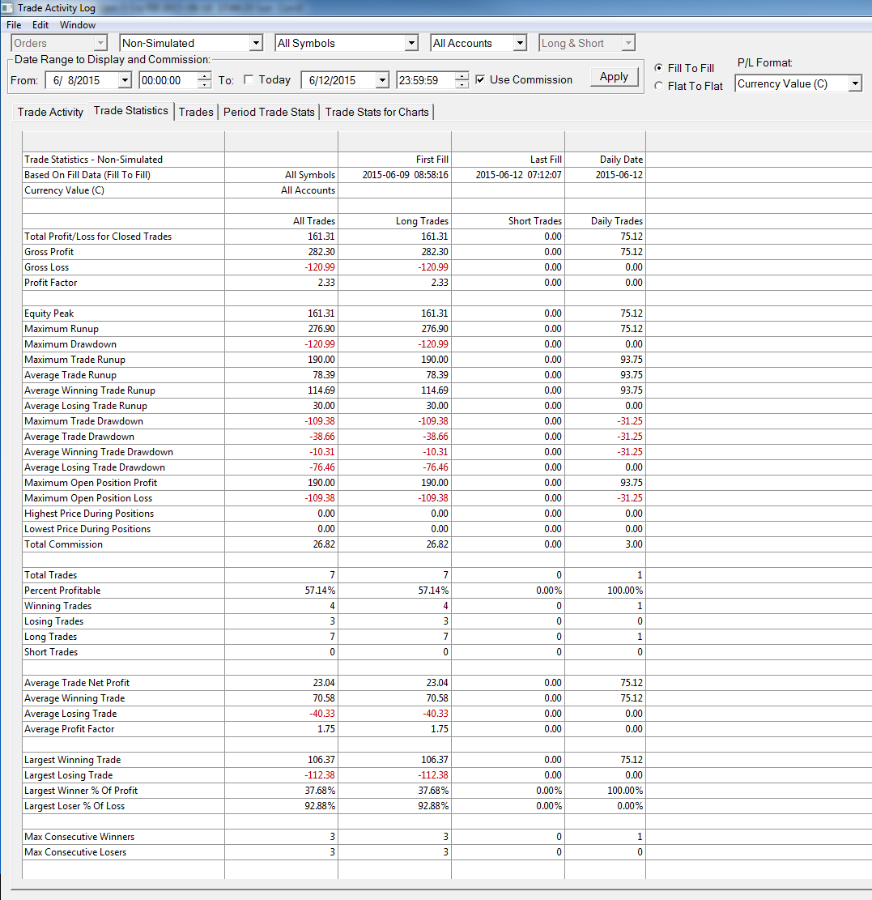Click the 'Max Consecutive Losers' row label
This screenshot has height=900, width=872.
(75, 852)
